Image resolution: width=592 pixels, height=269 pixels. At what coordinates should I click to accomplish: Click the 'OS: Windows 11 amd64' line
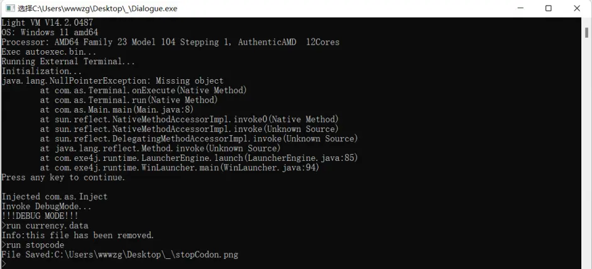pyautogui.click(x=50, y=33)
